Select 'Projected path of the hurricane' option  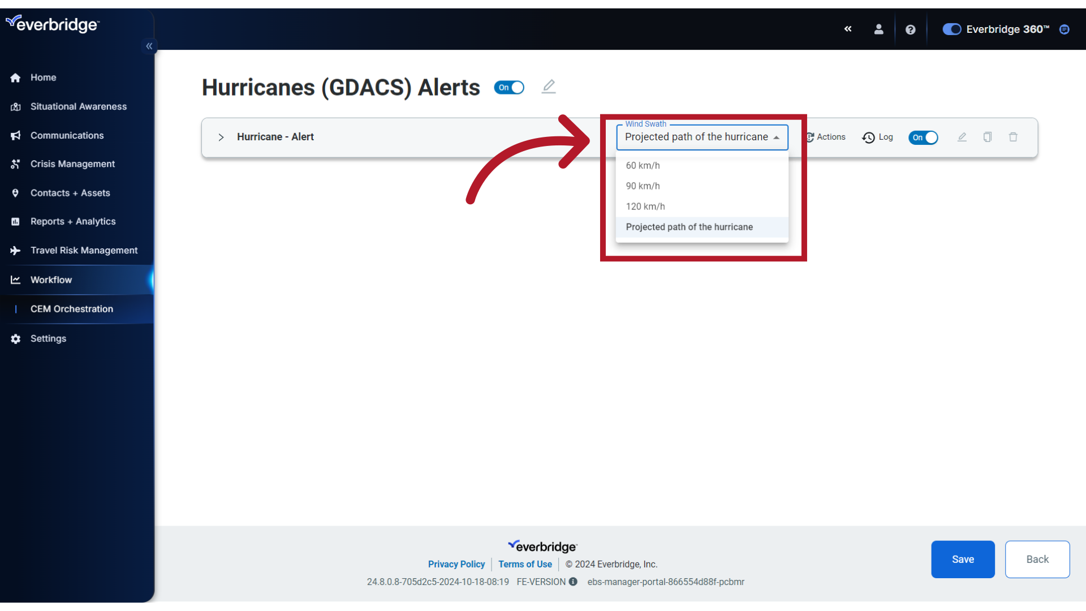[x=689, y=227]
